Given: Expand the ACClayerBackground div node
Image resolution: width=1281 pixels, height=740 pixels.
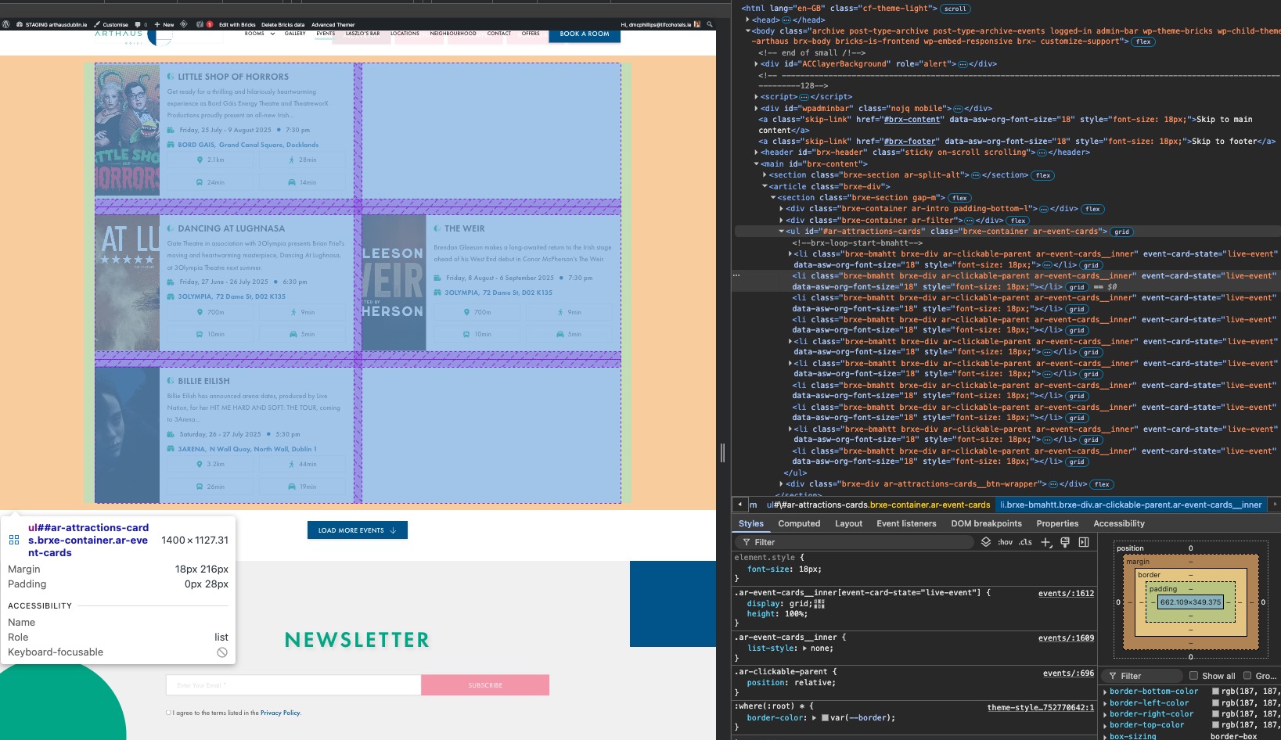Looking at the screenshot, I should [x=756, y=64].
